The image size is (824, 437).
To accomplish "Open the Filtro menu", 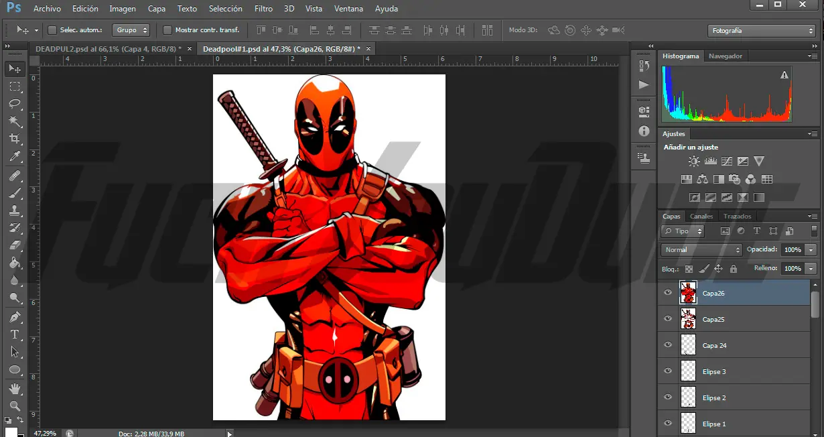I will (263, 9).
